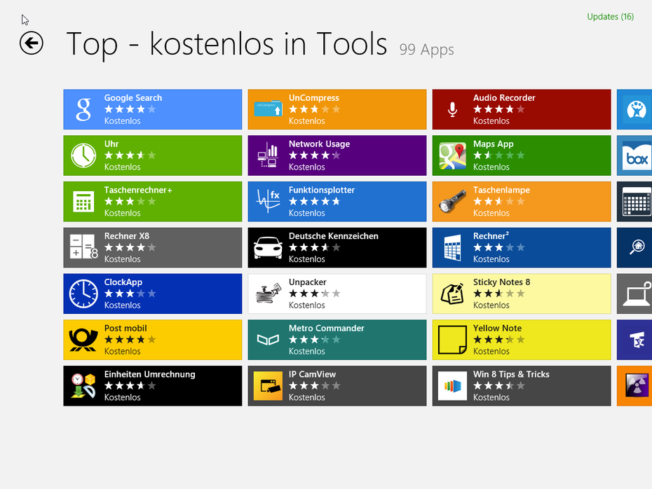Select the Win 8 Tips & Tricks name
652x489 pixels.
pos(511,374)
